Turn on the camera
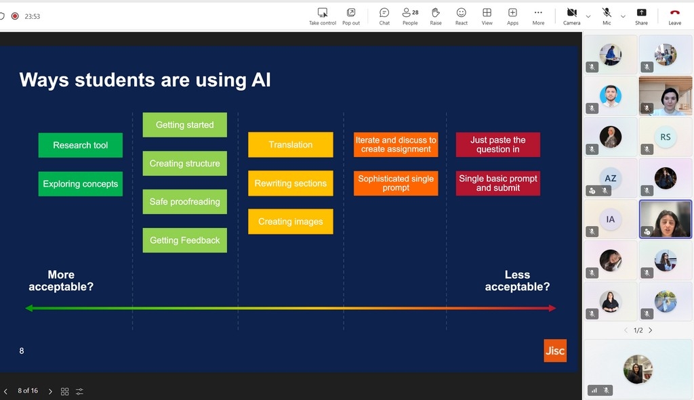Image resolution: width=694 pixels, height=400 pixels. pos(571,16)
